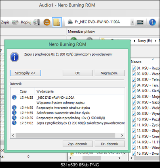
Task: Toggle the file browser folder icon
Action: [x=57, y=22]
